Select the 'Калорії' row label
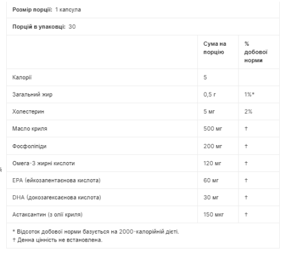 (x=22, y=78)
